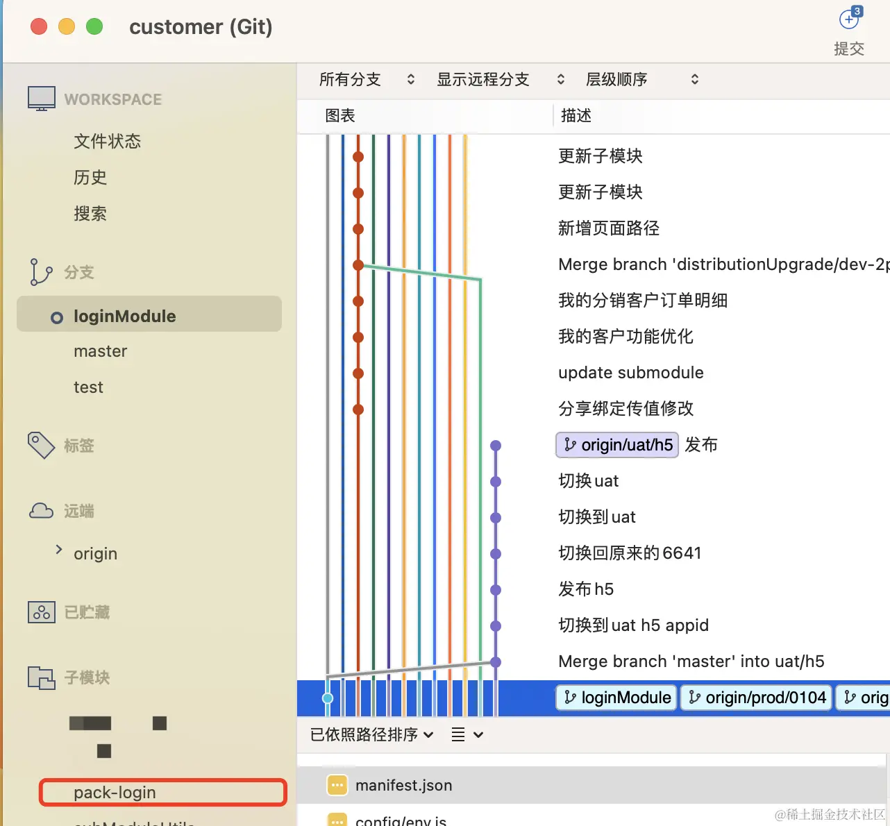The image size is (890, 826).
Task: Select the master branch
Action: [101, 351]
